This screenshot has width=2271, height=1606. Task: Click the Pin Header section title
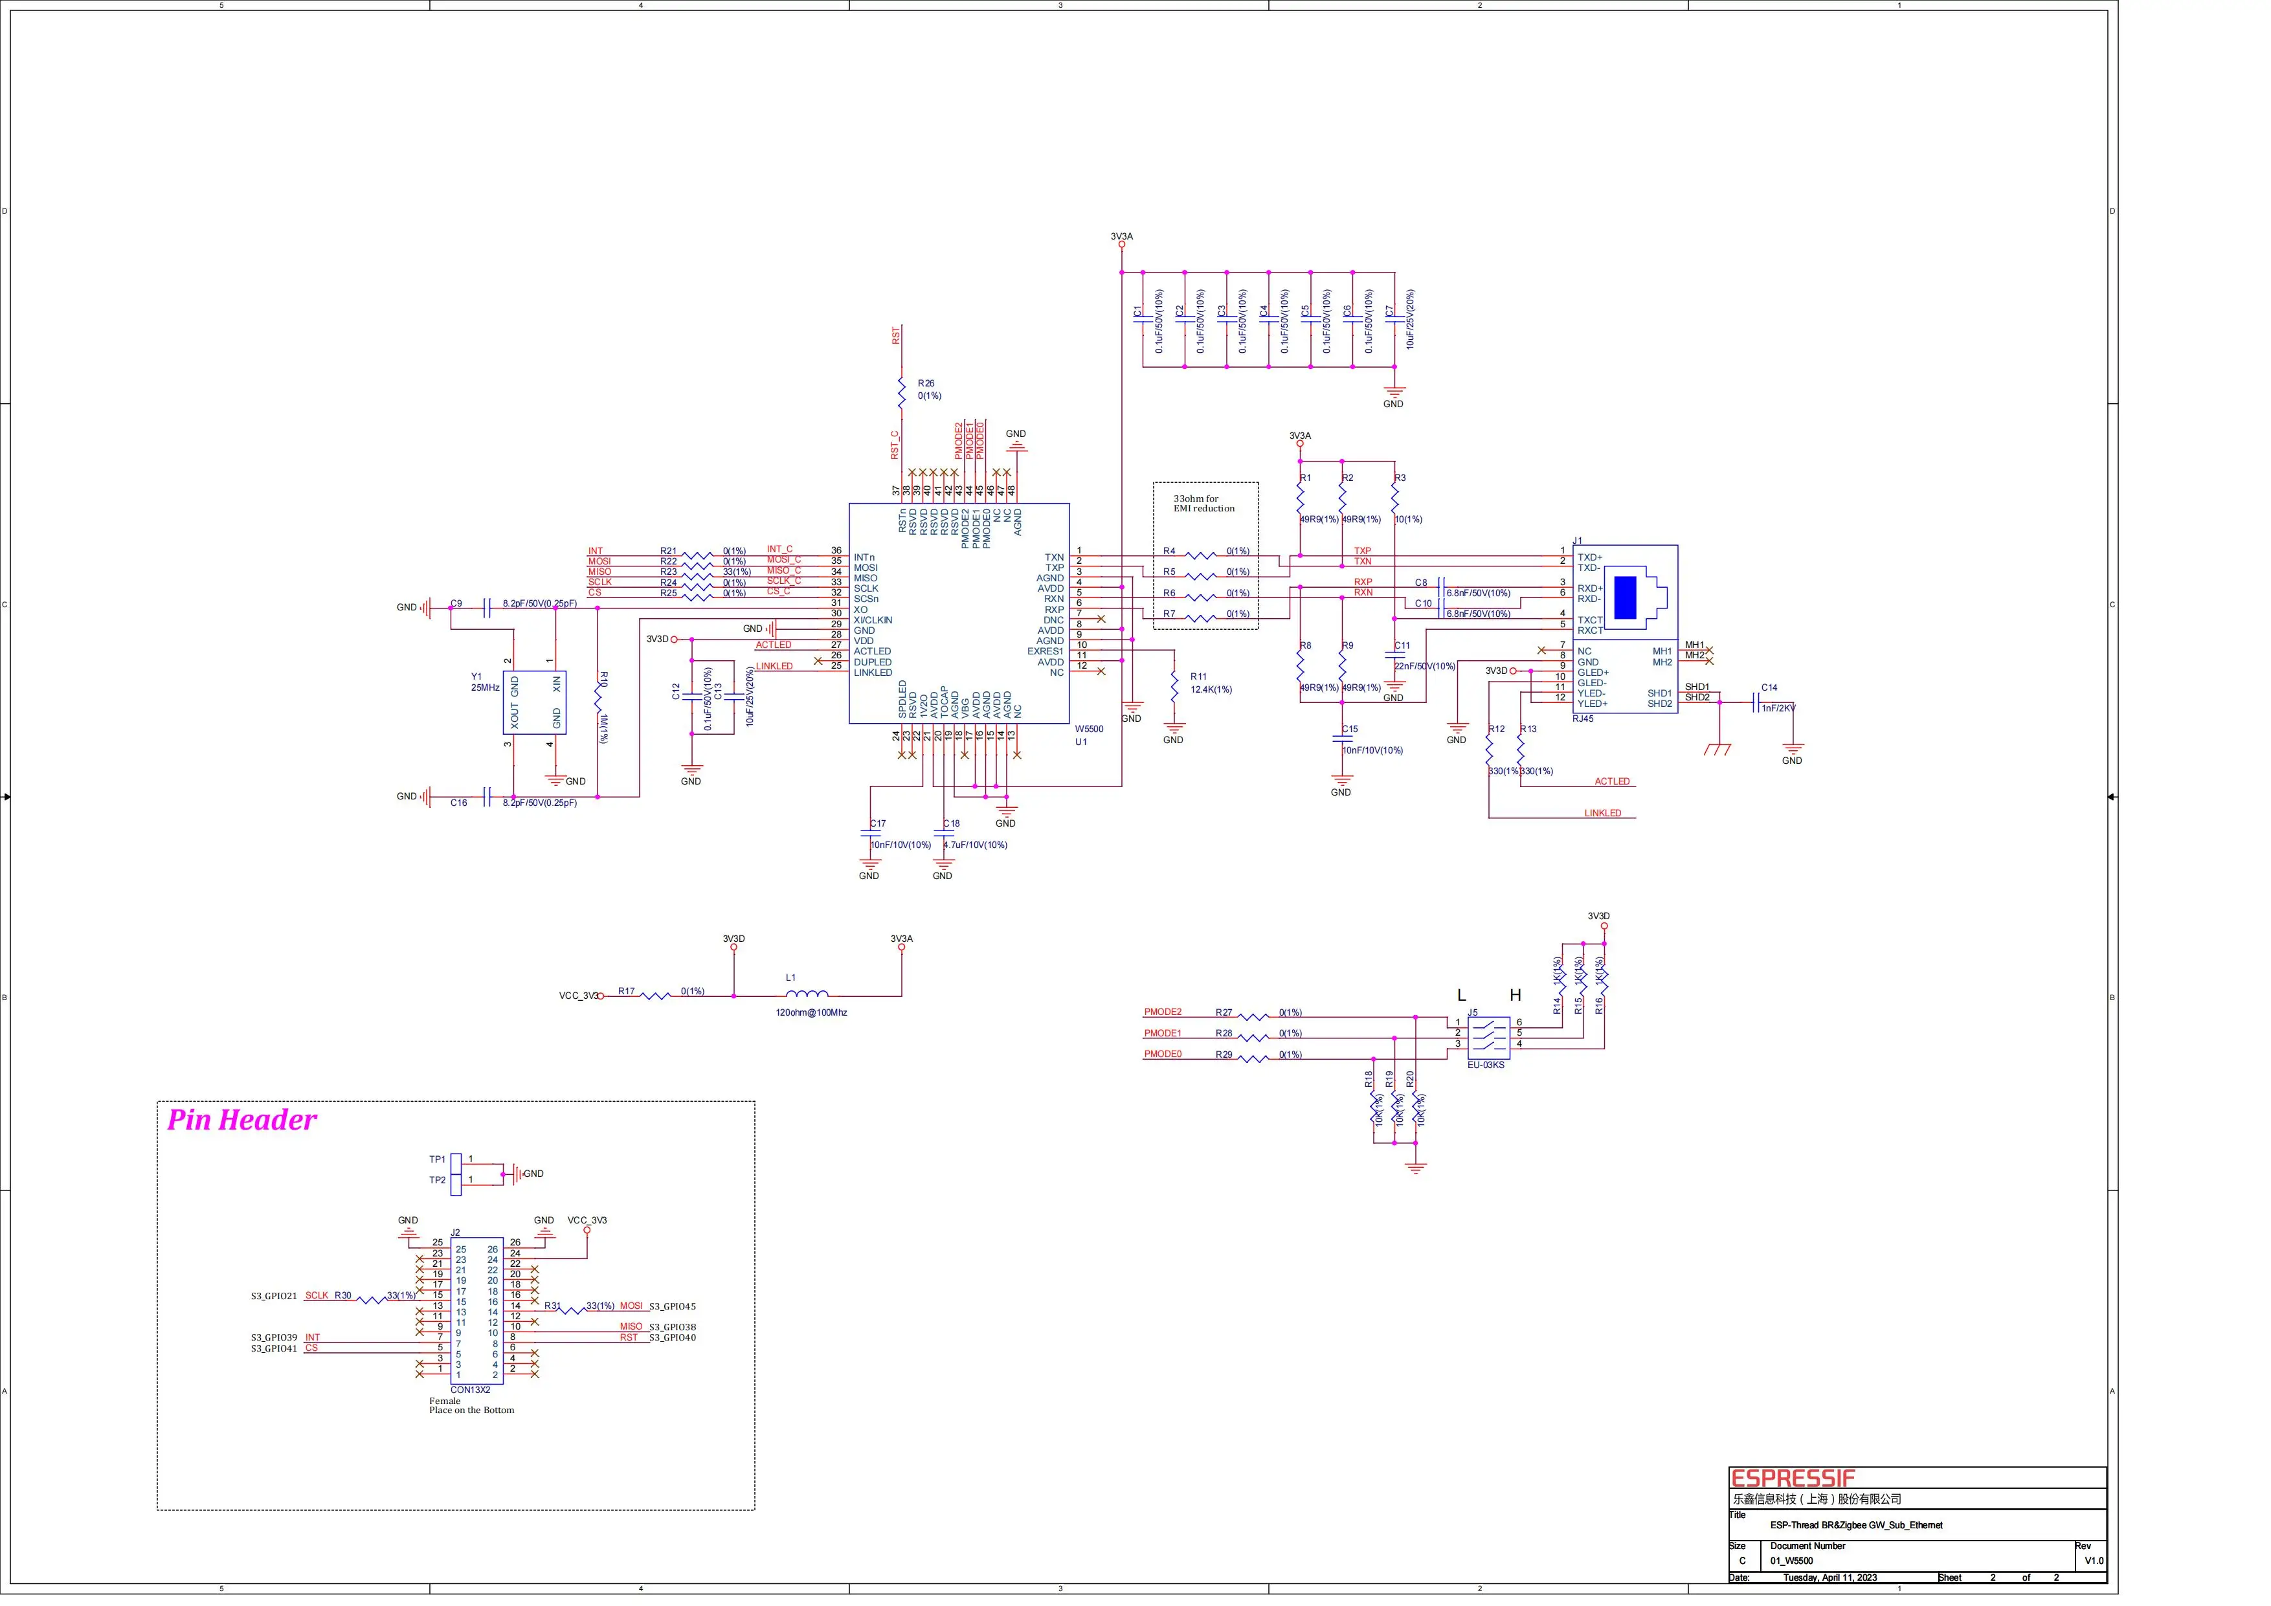(241, 1119)
